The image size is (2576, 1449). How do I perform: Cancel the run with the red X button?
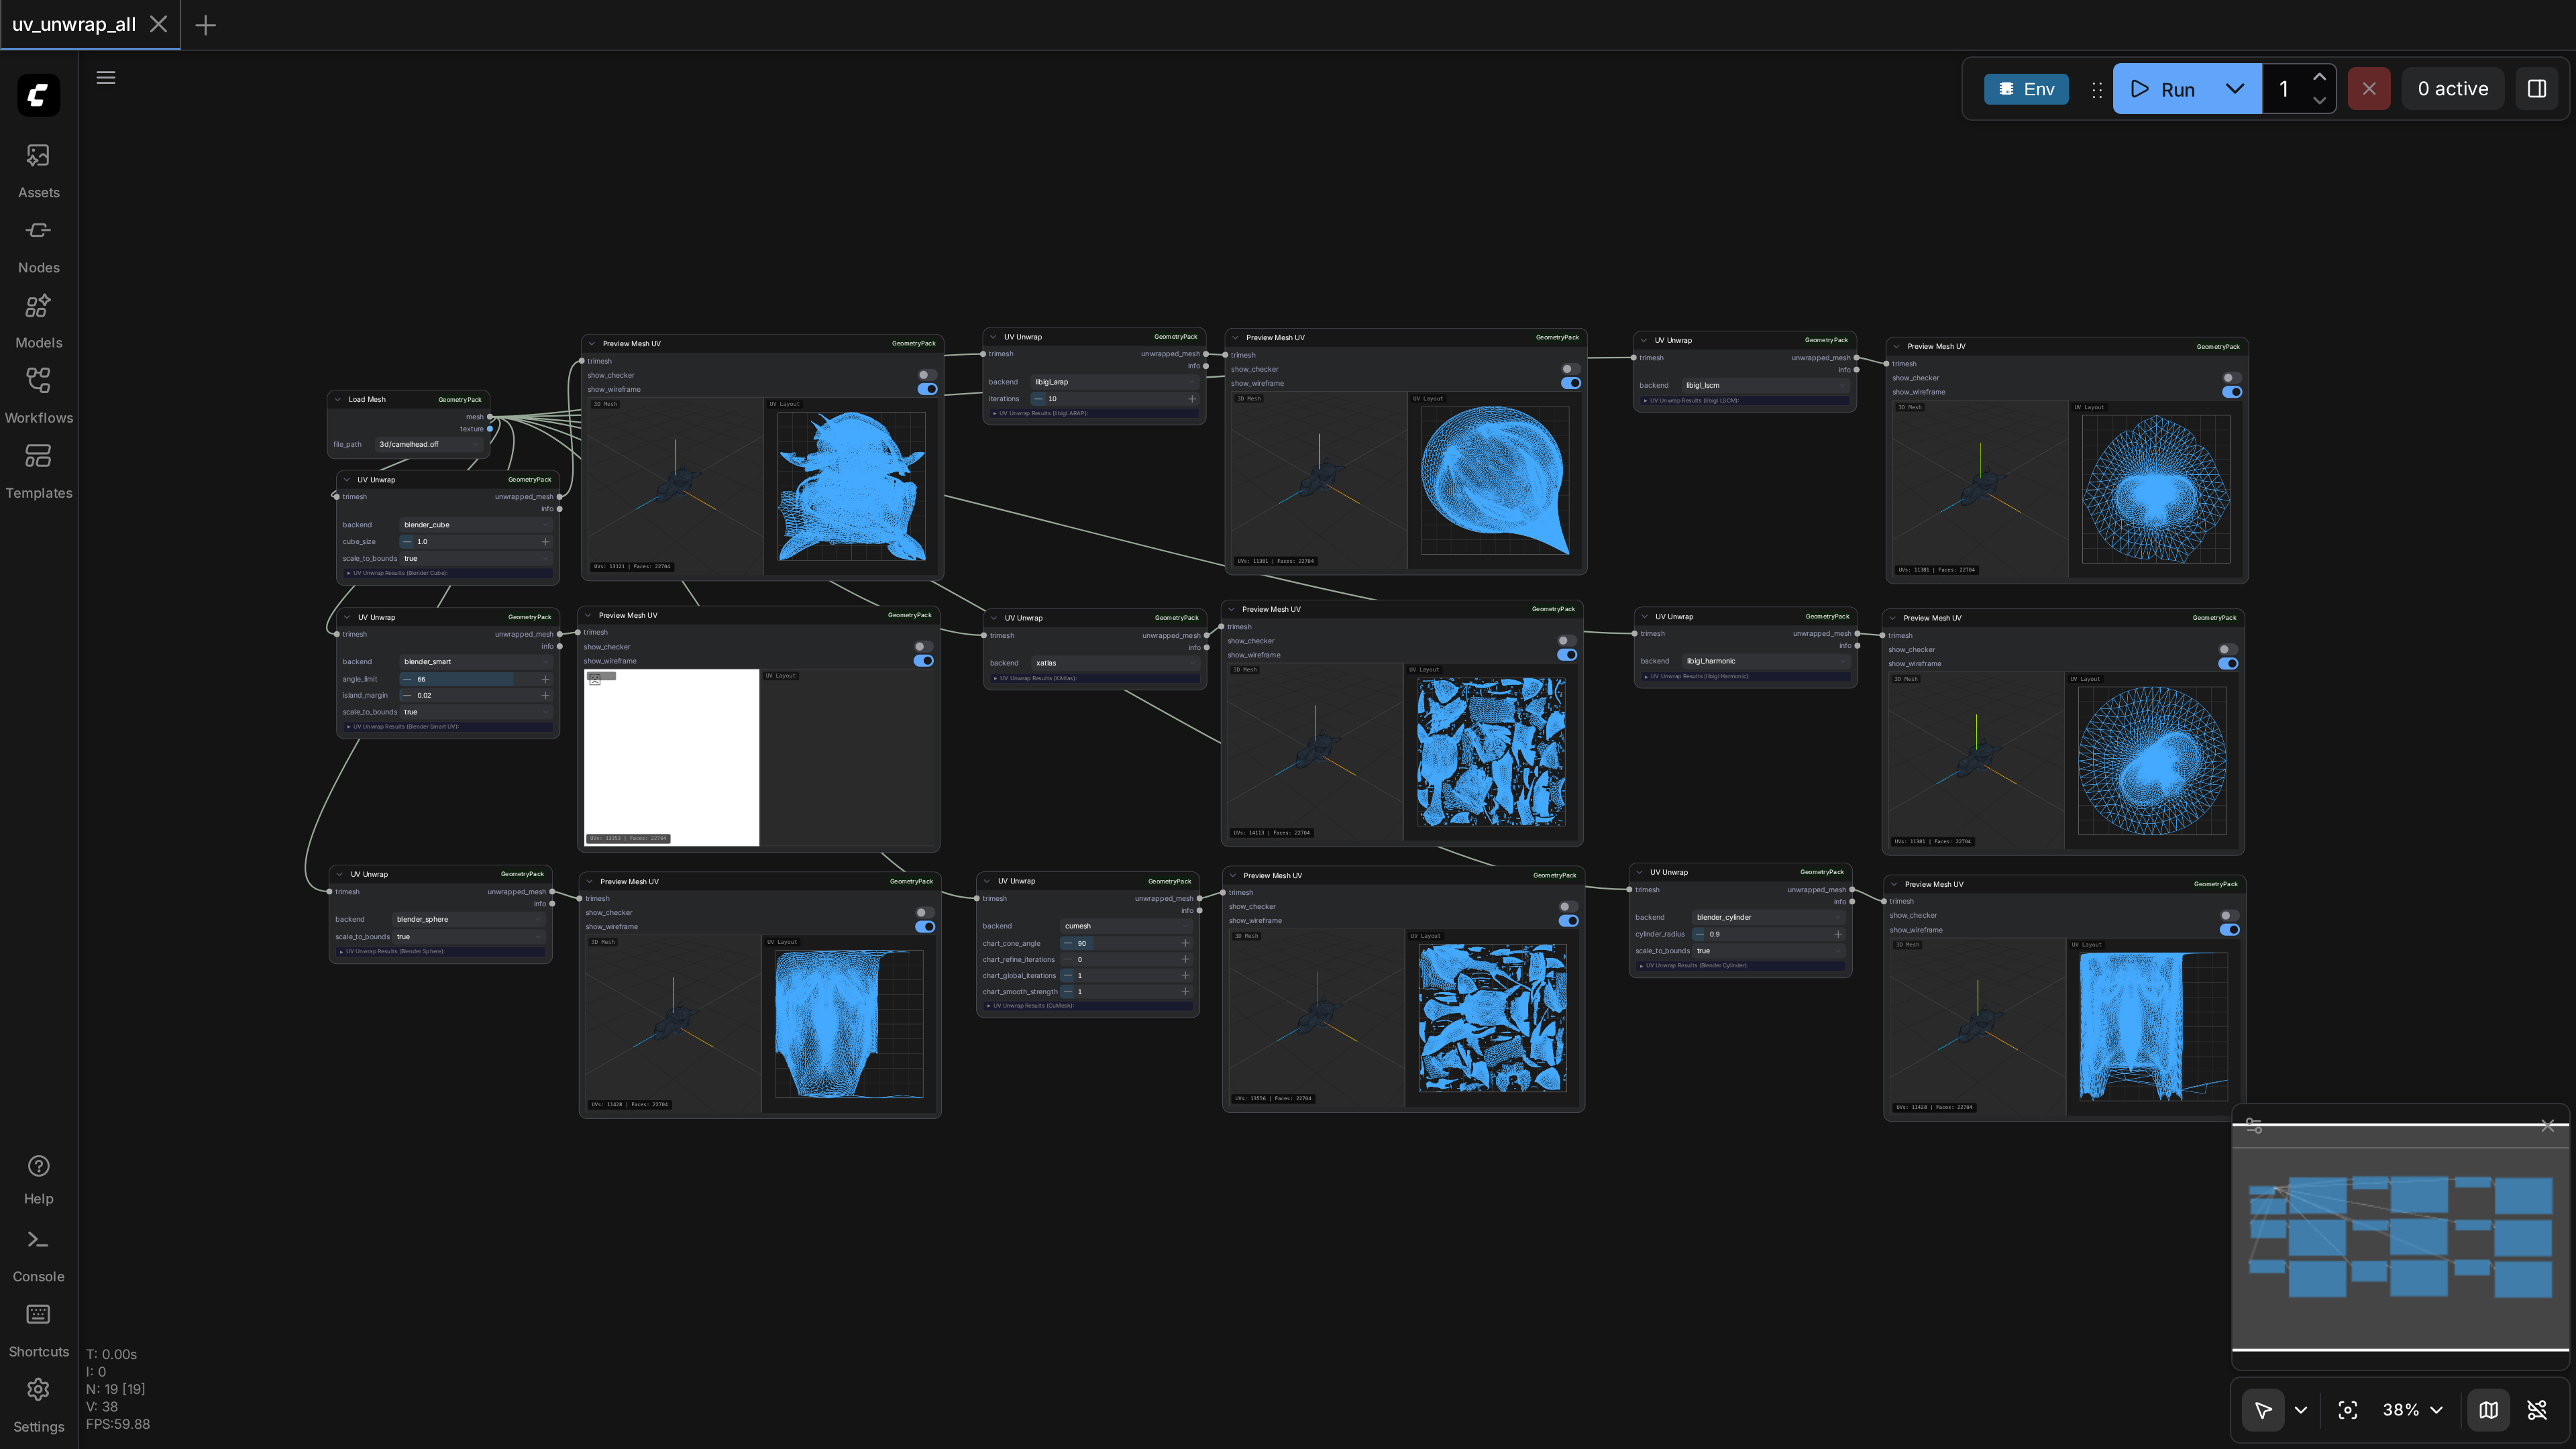(x=2369, y=89)
